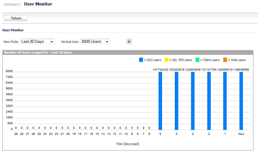Click the '= SSO users' legend text
The height and width of the screenshot is (154, 258).
coord(152,60)
